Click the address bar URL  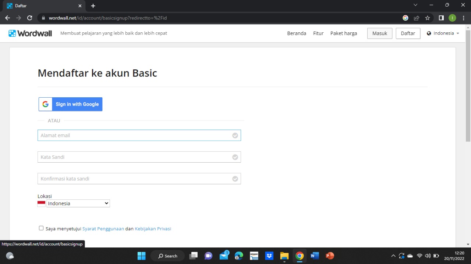point(108,18)
